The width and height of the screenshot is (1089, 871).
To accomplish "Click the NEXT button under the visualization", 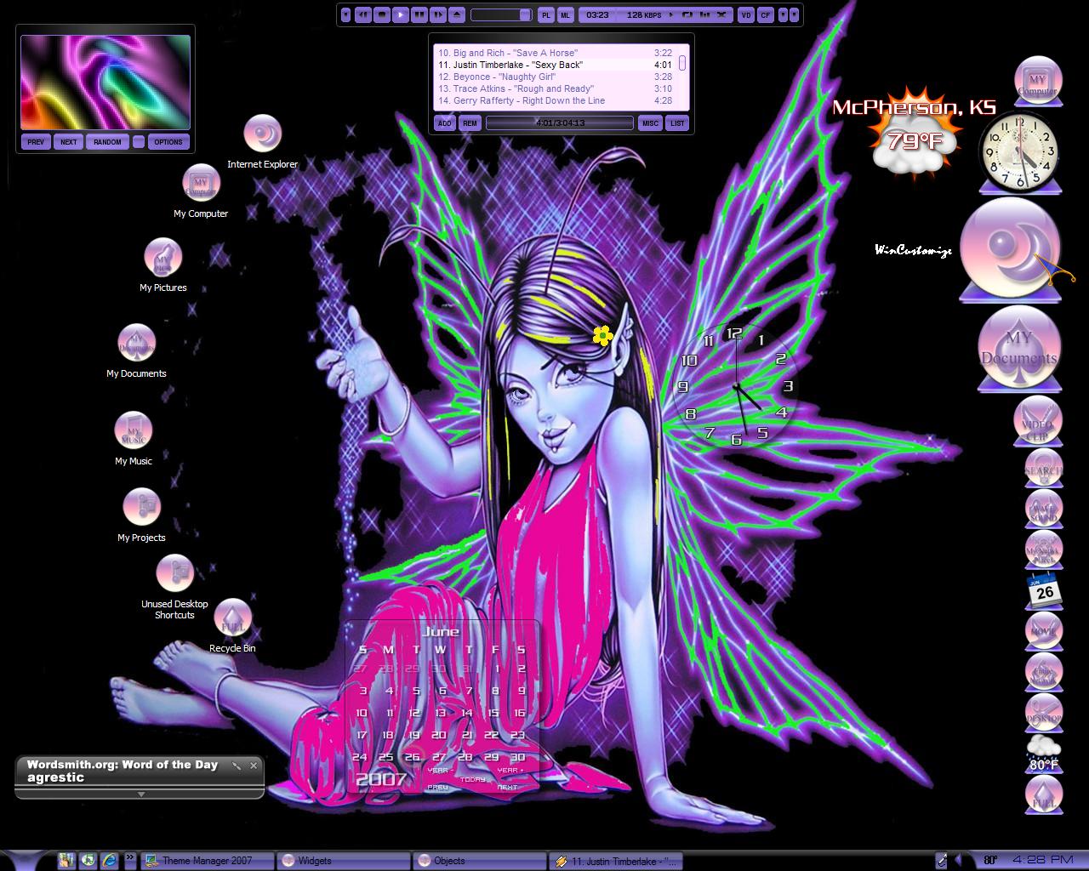I will pos(69,142).
